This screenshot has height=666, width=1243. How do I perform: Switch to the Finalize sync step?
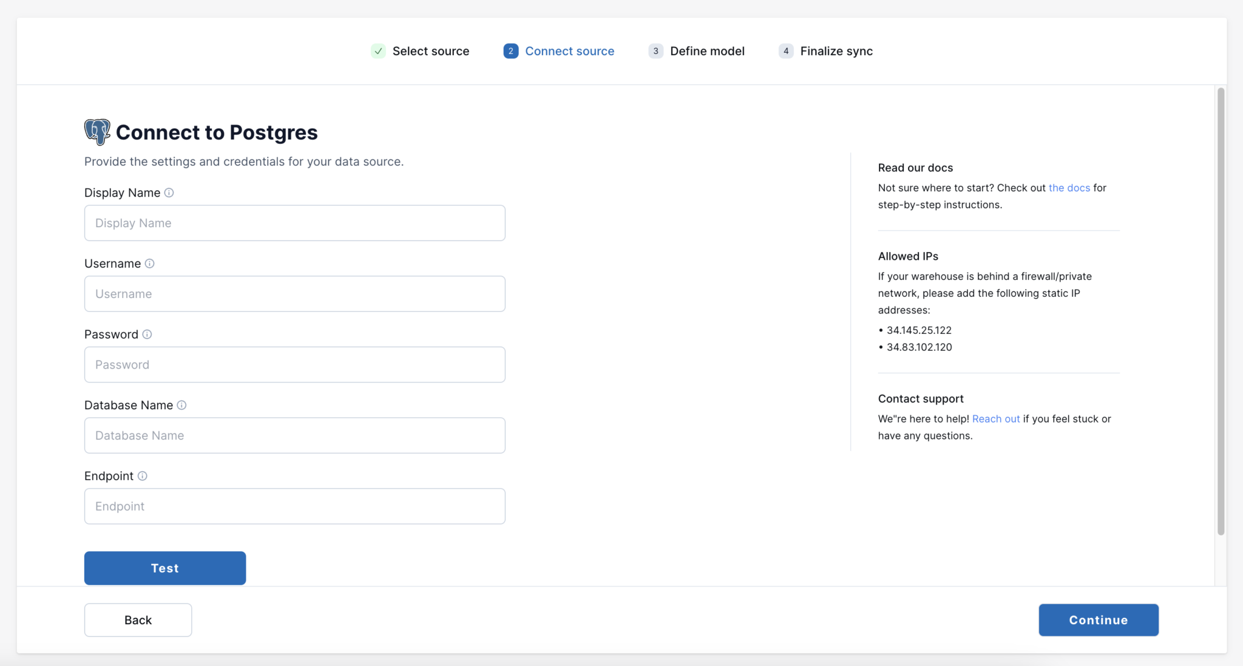pos(836,51)
